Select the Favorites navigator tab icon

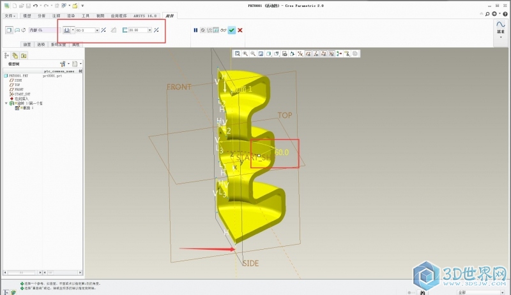24,55
